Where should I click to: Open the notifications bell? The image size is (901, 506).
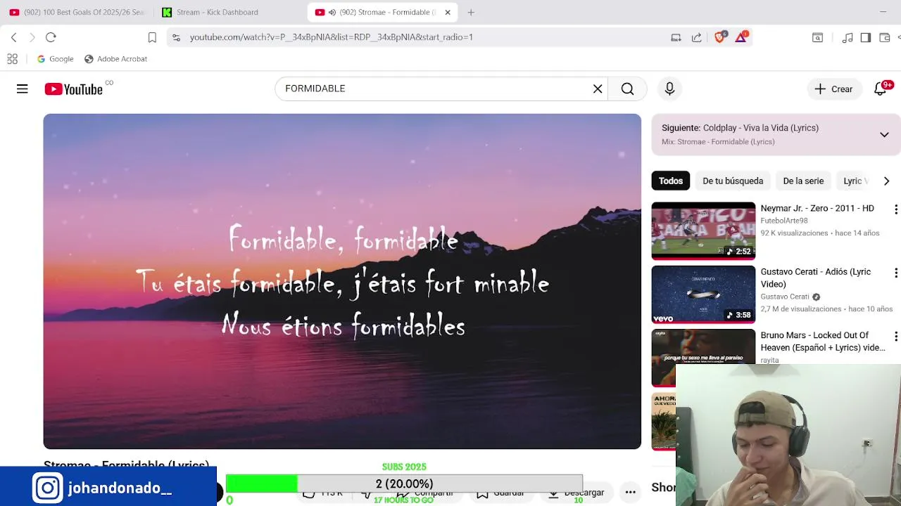point(881,89)
